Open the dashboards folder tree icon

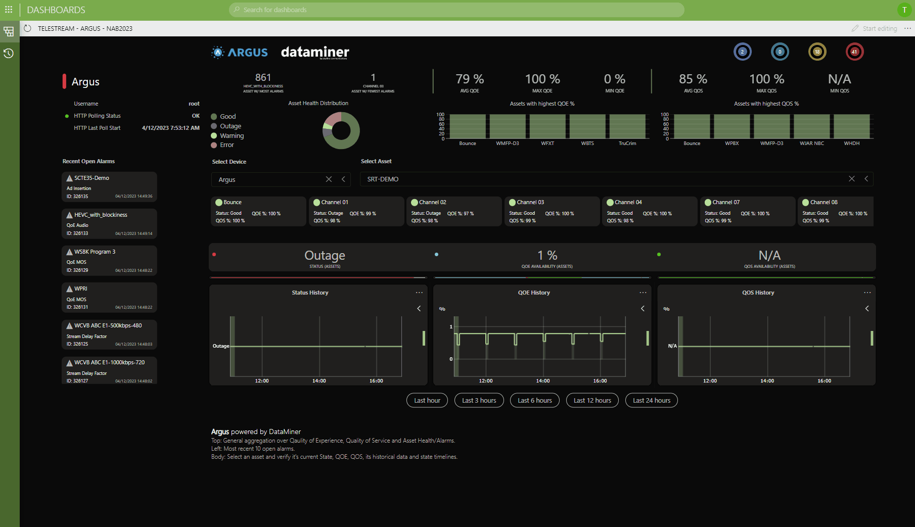tap(9, 32)
